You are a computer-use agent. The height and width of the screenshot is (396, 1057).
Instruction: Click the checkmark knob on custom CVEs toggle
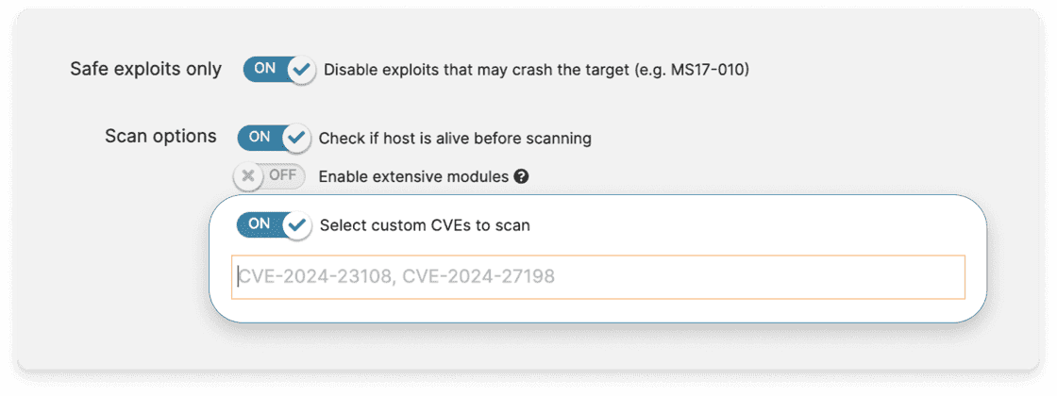tap(297, 225)
